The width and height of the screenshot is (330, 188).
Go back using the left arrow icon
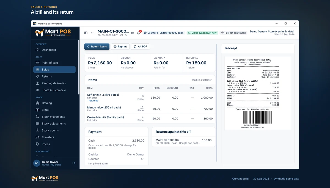point(92,33)
